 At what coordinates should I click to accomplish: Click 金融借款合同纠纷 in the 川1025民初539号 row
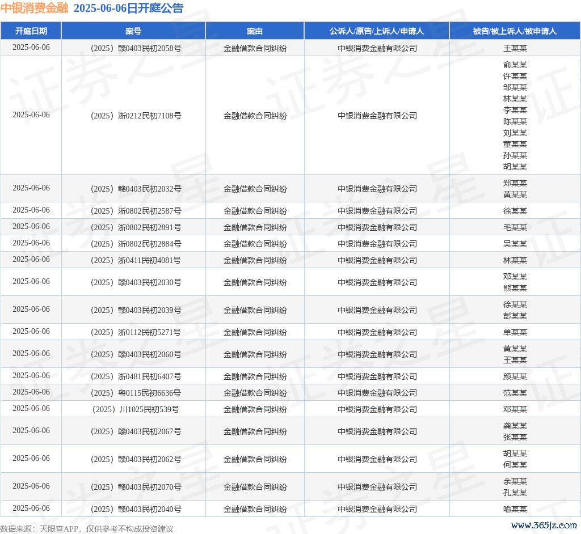255,410
